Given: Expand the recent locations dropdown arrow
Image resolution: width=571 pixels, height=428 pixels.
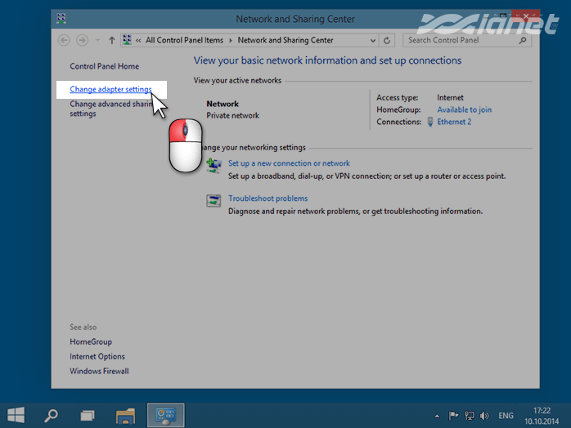Looking at the screenshot, I should tap(97, 40).
